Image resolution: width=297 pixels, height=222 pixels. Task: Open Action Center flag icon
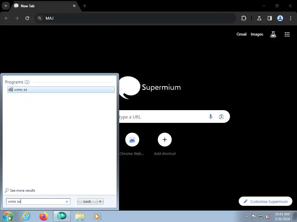coord(253,217)
